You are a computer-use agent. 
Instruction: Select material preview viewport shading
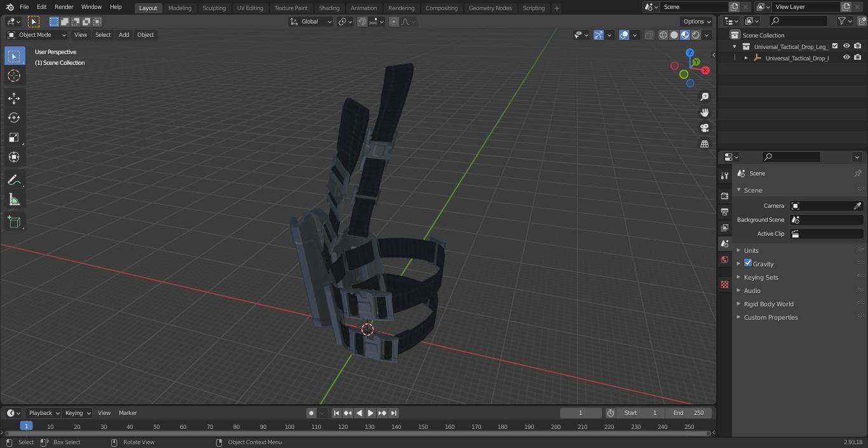click(x=685, y=35)
